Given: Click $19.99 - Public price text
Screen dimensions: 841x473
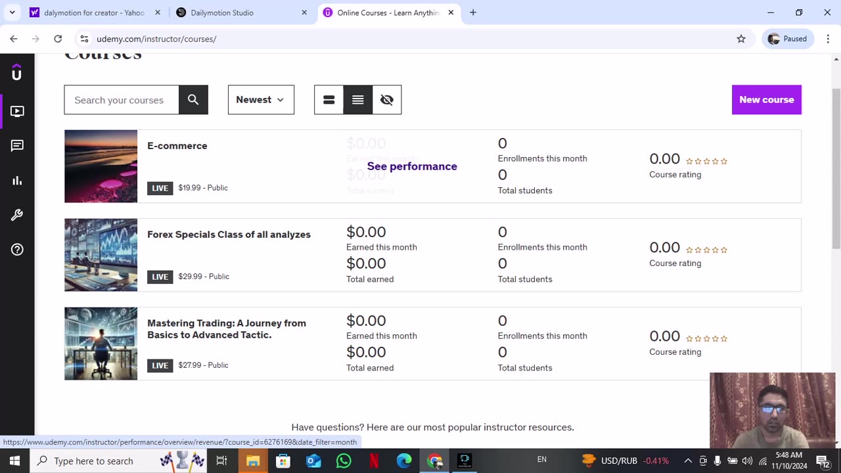Looking at the screenshot, I should click(x=203, y=188).
